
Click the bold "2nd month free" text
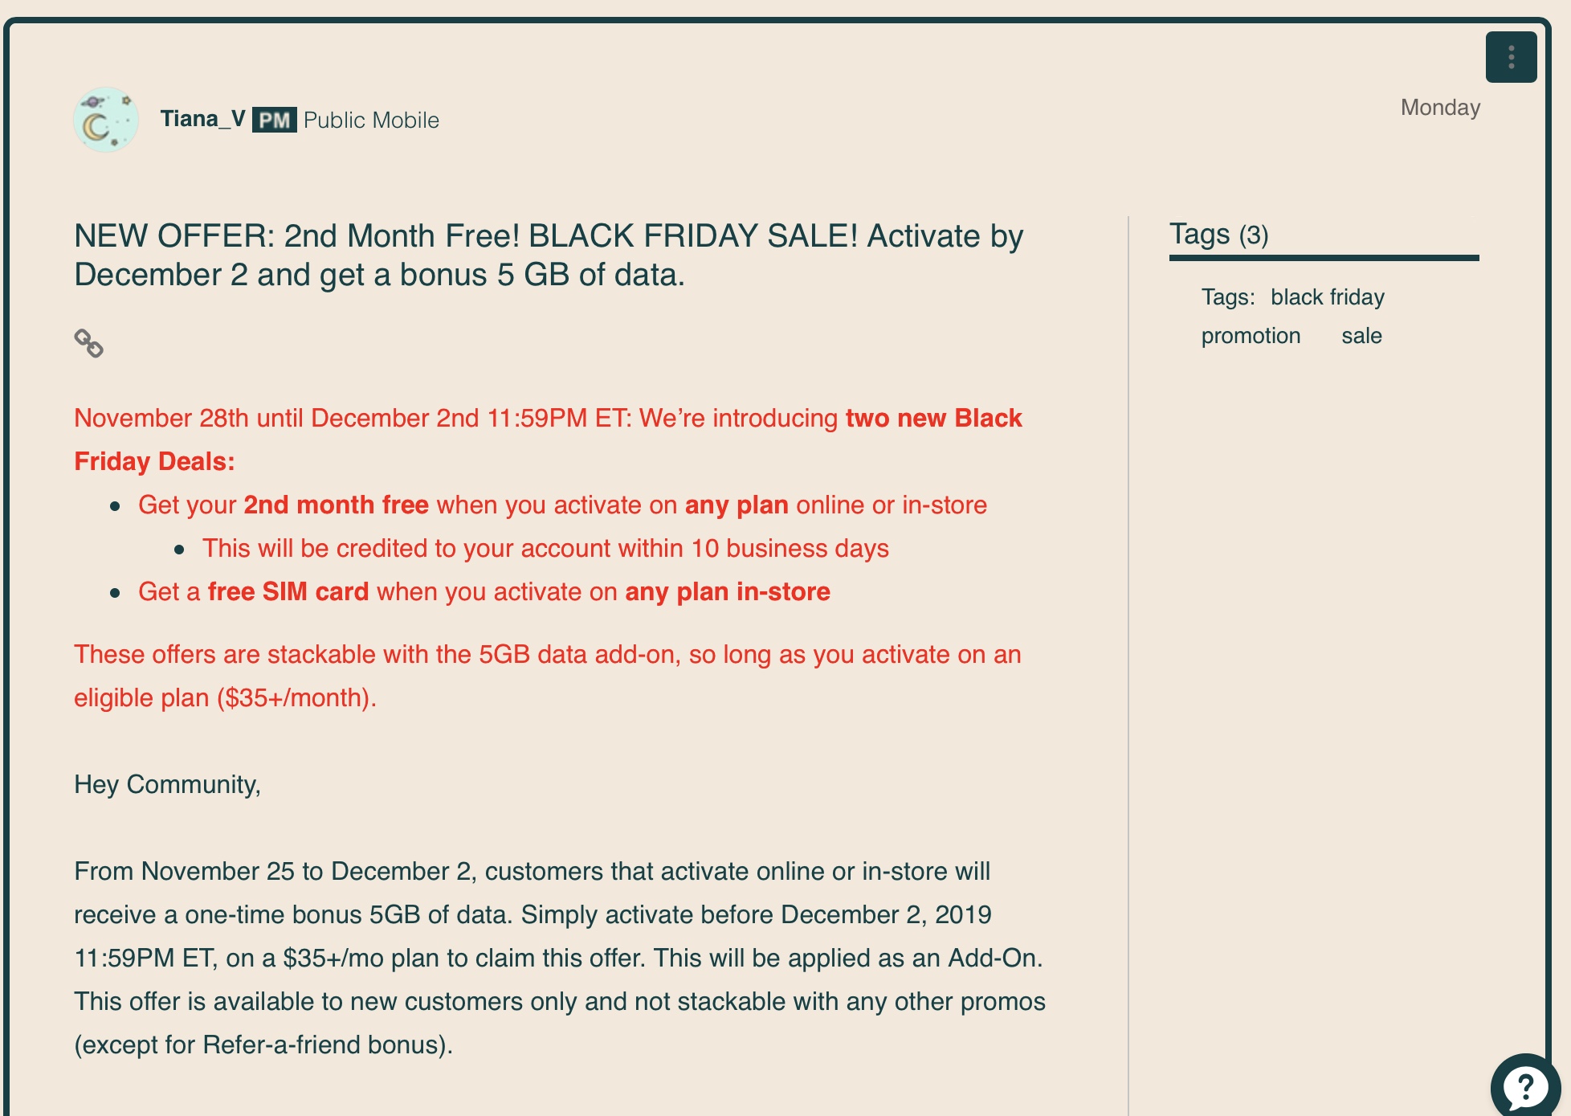(x=336, y=505)
